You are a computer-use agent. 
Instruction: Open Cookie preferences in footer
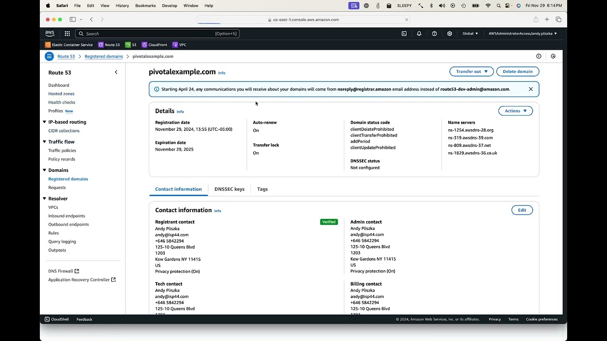542,319
